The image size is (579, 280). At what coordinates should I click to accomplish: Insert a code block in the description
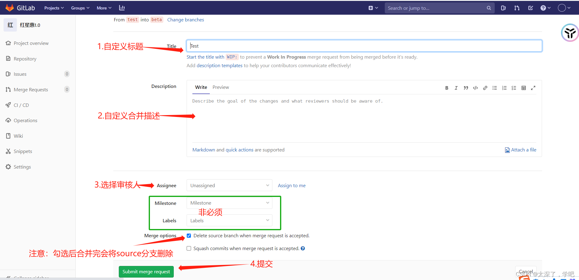click(x=475, y=88)
